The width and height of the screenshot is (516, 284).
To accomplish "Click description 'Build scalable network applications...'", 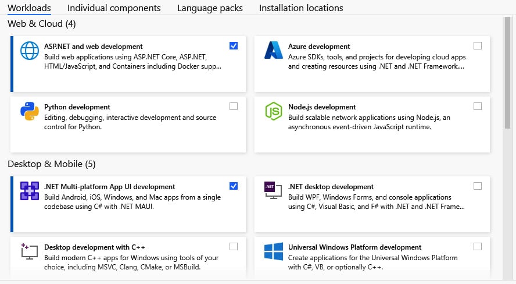I will pyautogui.click(x=369, y=122).
